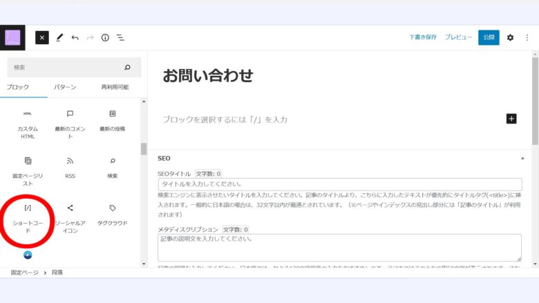The width and height of the screenshot is (539, 303).
Task: Click the page title お問い合わせ
Action: pyautogui.click(x=208, y=75)
